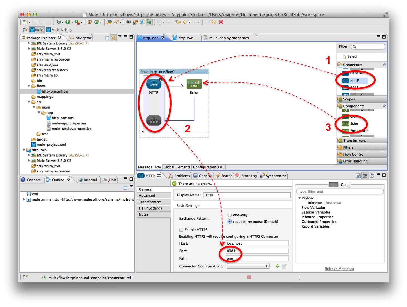Screen dimensions: 407x307
Task: Collapse the app folder node
Action: click(39, 113)
